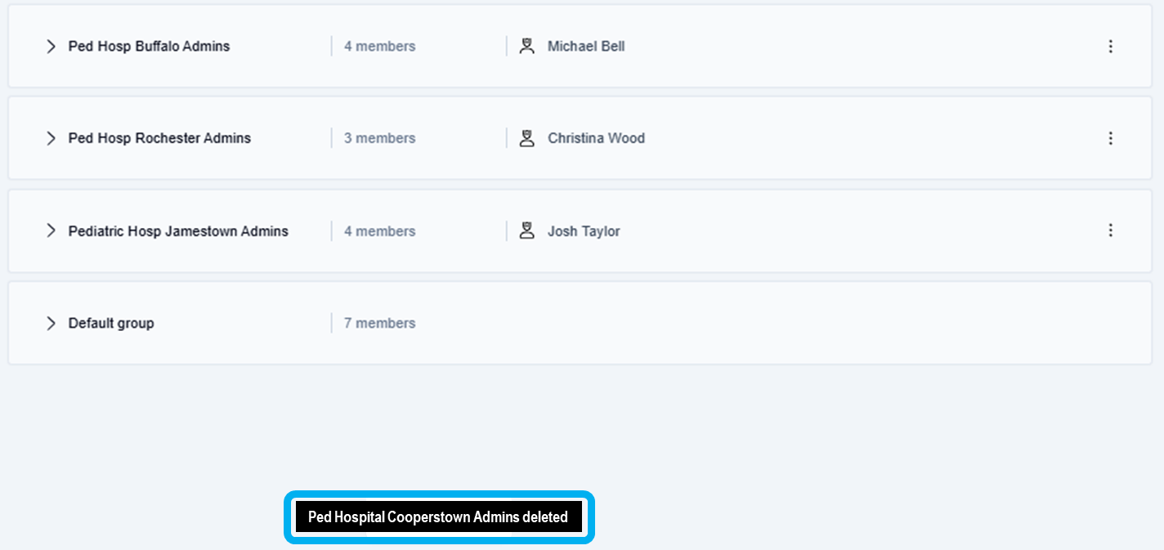Open more options for Pediatric Hosp Jamestown Admins
This screenshot has height=550, width=1164.
pyautogui.click(x=1110, y=230)
